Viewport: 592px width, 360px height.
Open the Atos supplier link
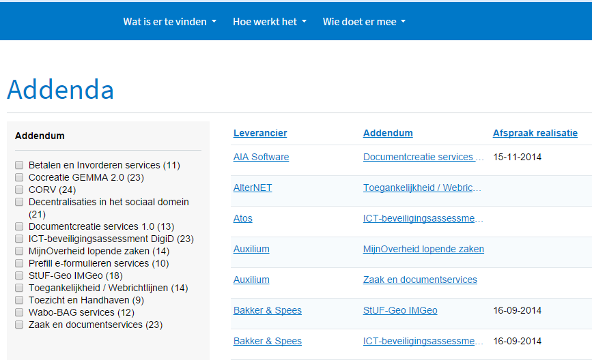point(243,218)
